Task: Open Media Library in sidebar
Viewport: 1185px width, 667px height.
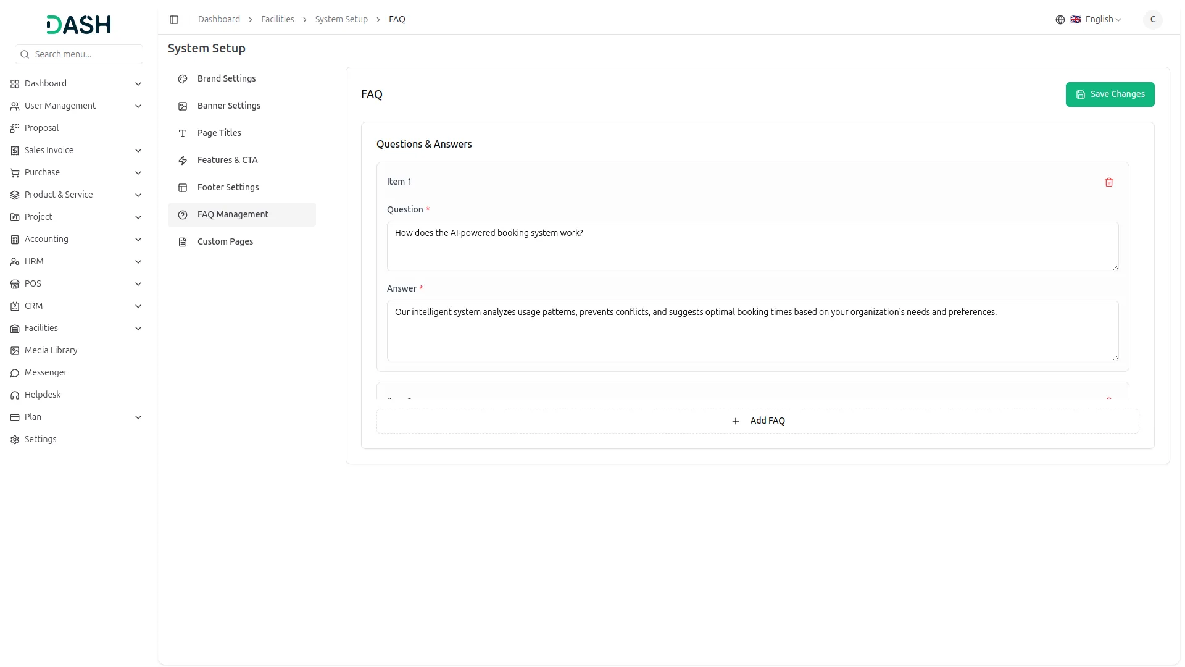Action: [51, 350]
